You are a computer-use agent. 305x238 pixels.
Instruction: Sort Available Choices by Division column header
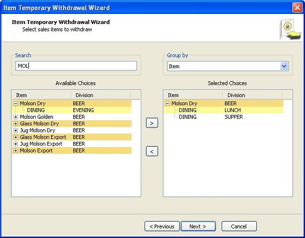[x=101, y=95]
